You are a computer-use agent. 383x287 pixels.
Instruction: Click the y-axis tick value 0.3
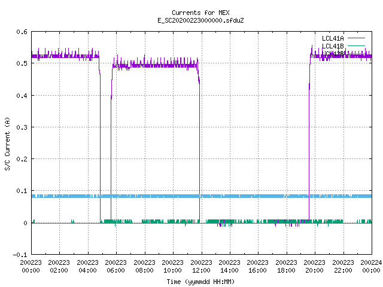pos(22,127)
